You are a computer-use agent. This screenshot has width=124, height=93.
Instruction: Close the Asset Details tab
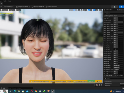(115, 75)
